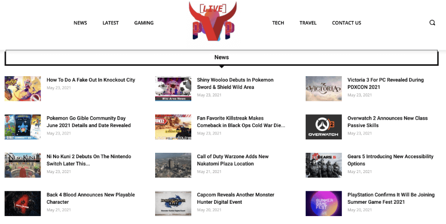Read Call of Duty Warzone Nakatomi article
The width and height of the screenshot is (446, 224).
[x=232, y=160]
